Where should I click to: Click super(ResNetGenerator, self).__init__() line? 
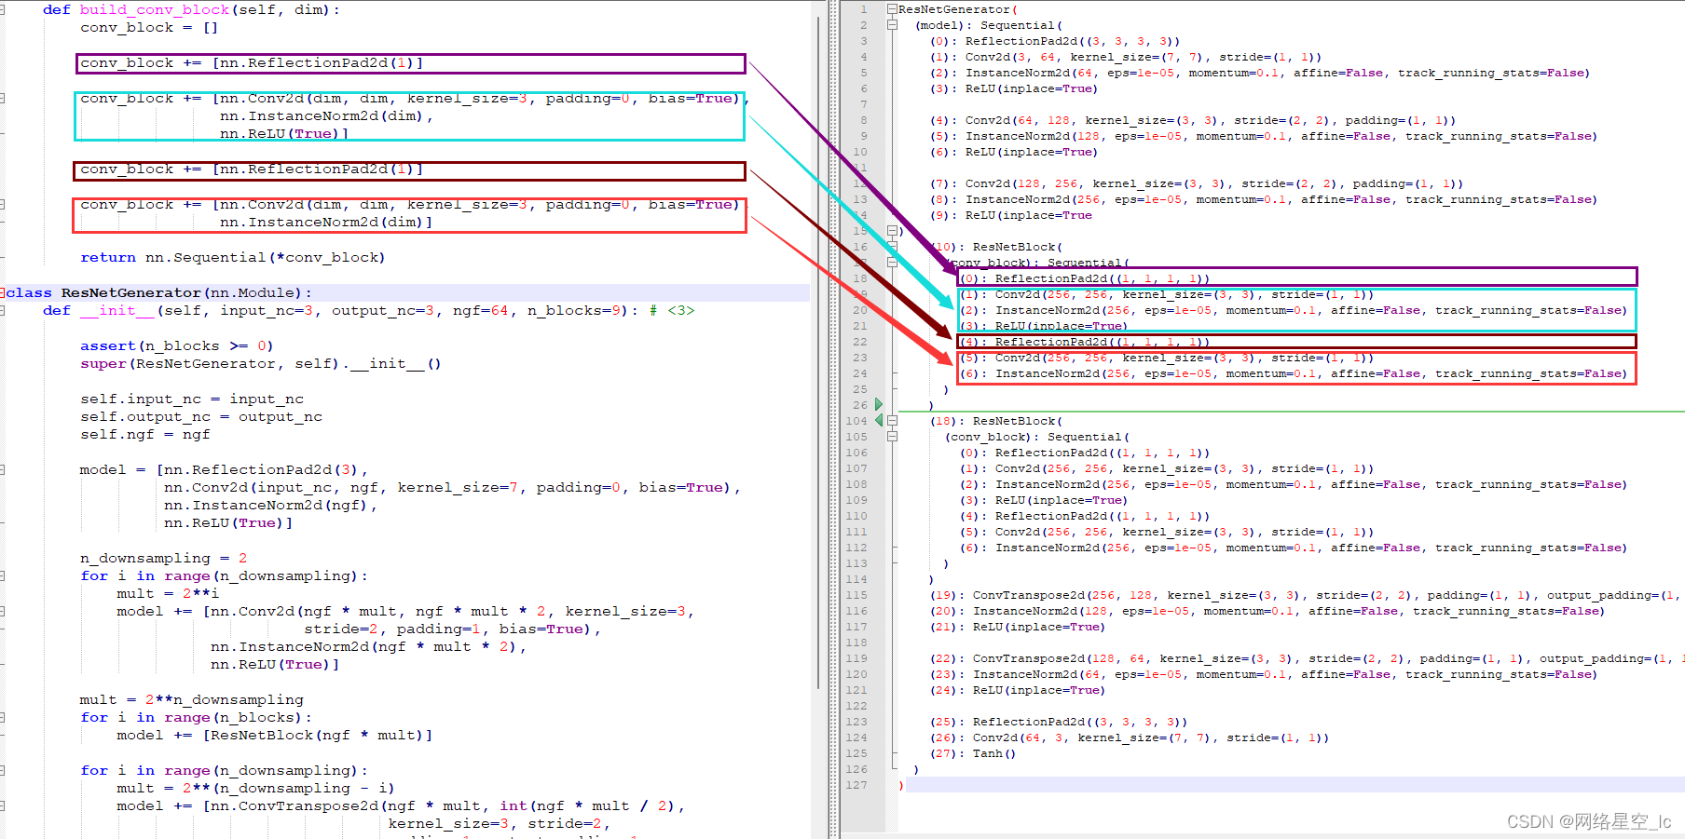click(261, 363)
